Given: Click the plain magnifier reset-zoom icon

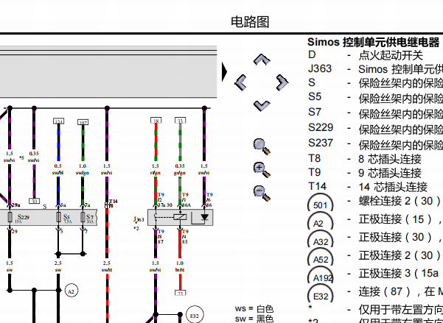Looking at the screenshot, I should point(262,146).
